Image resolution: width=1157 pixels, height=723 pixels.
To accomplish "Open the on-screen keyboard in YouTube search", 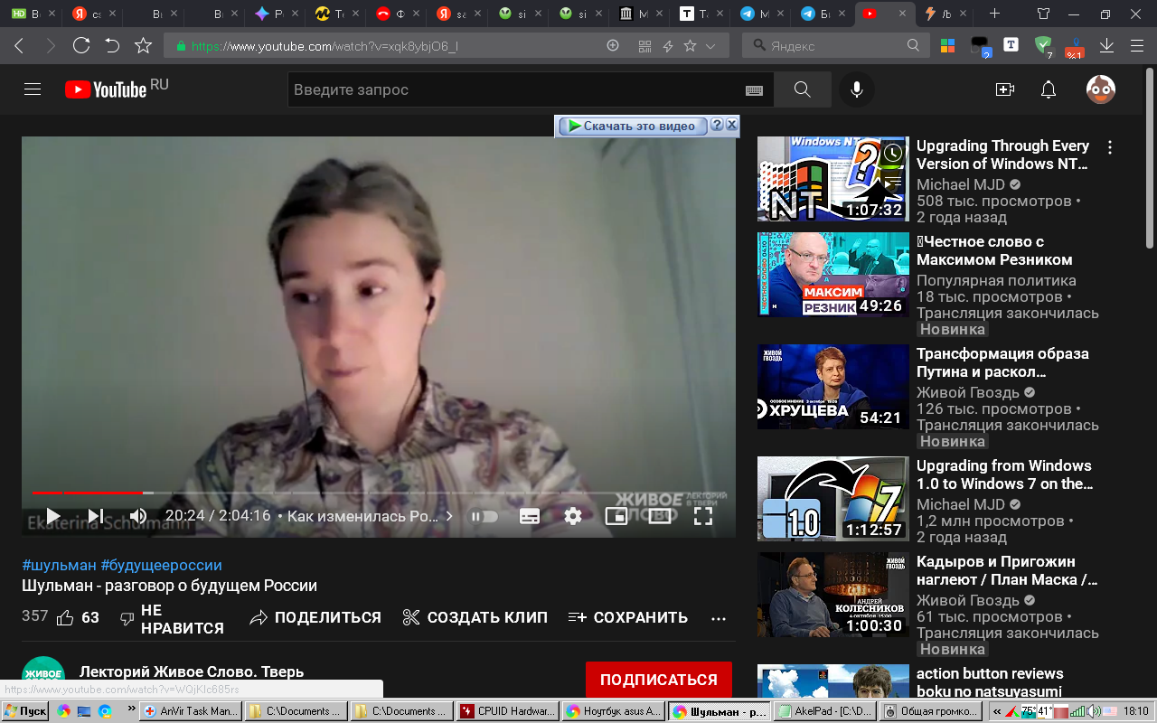I will 754,90.
